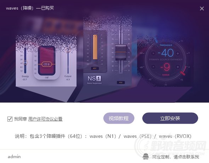Click 商业定制，请点击联系我 link
Screen dimensions: 209x163
click(x=176, y=157)
